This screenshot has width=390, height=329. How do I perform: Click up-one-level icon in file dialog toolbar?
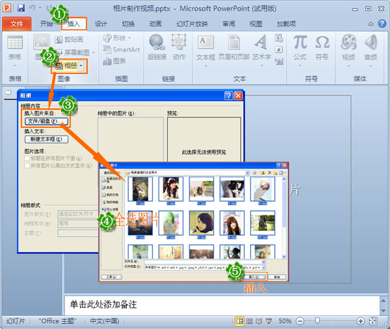tap(263, 173)
